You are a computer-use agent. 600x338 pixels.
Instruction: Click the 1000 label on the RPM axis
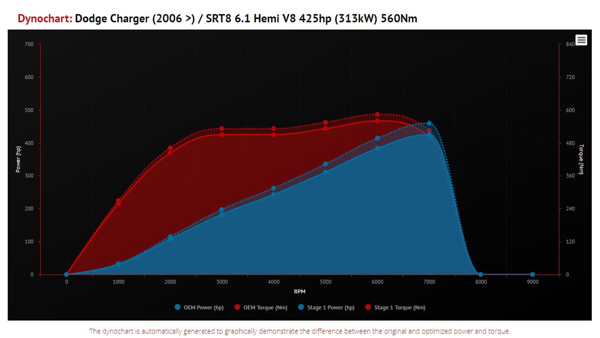tap(118, 282)
